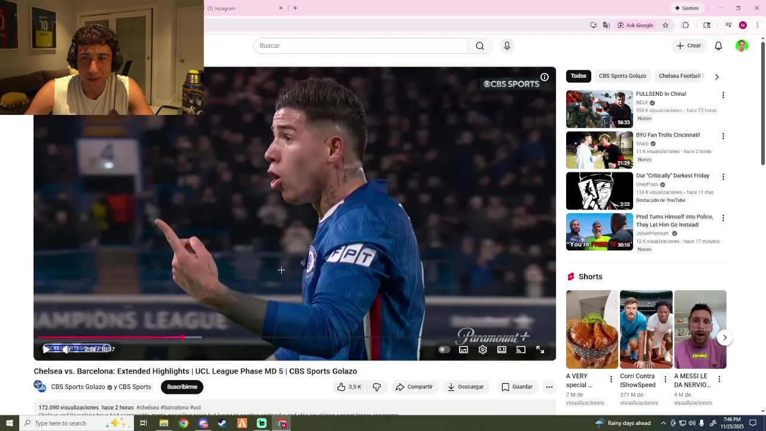This screenshot has height=431, width=766.
Task: Open YouTube notifications bell
Action: click(x=719, y=46)
